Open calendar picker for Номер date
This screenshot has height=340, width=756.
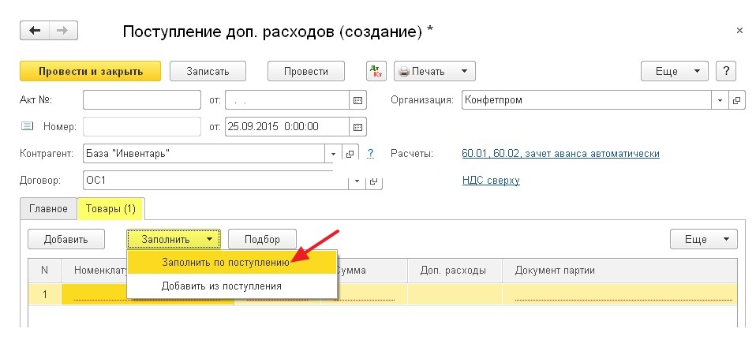click(x=357, y=127)
